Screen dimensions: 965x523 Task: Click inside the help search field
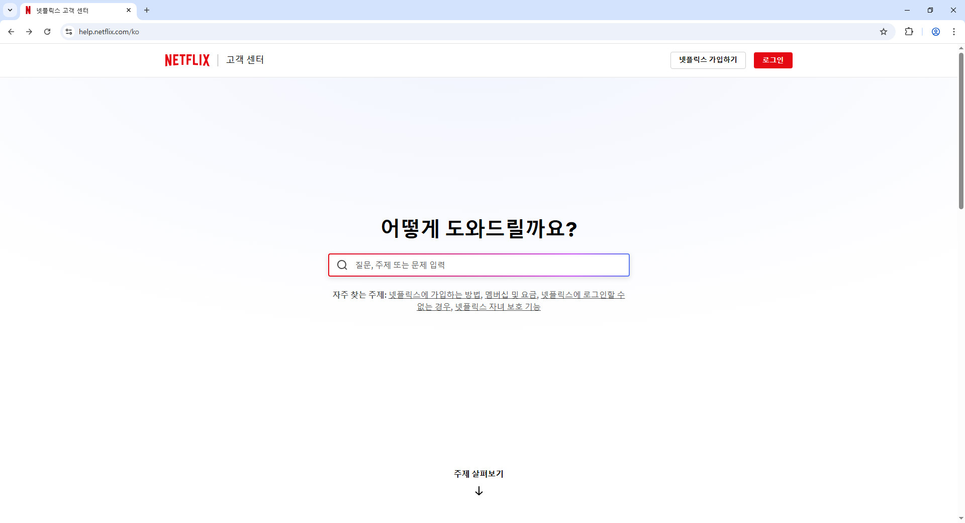point(478,265)
